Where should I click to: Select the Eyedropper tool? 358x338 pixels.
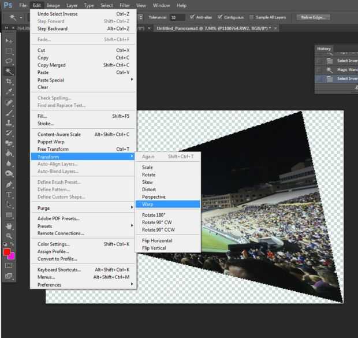coord(9,92)
